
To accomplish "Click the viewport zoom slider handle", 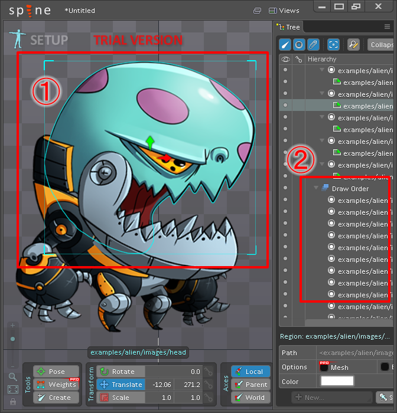I will click(12, 339).
